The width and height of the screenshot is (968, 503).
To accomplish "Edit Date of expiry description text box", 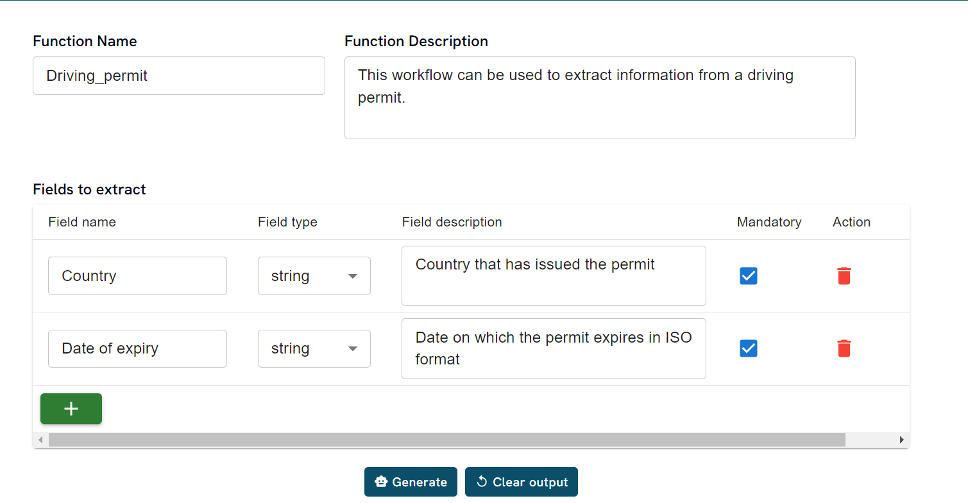I will pyautogui.click(x=553, y=348).
